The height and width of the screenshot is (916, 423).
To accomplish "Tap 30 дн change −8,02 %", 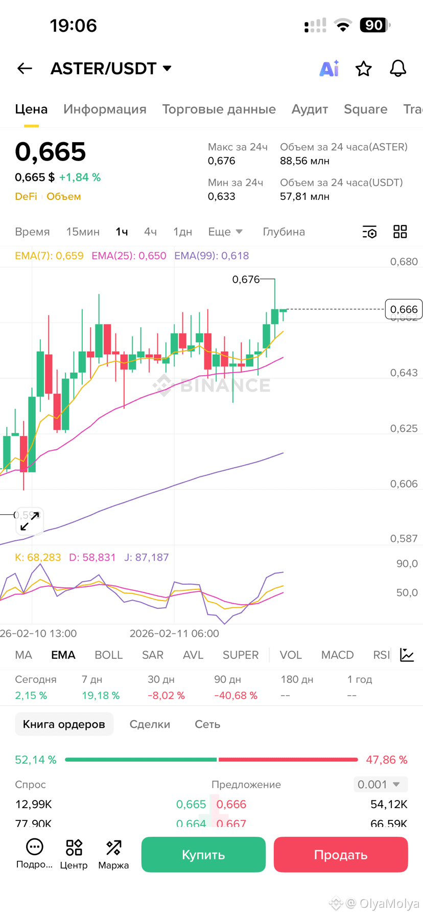I will click(166, 695).
